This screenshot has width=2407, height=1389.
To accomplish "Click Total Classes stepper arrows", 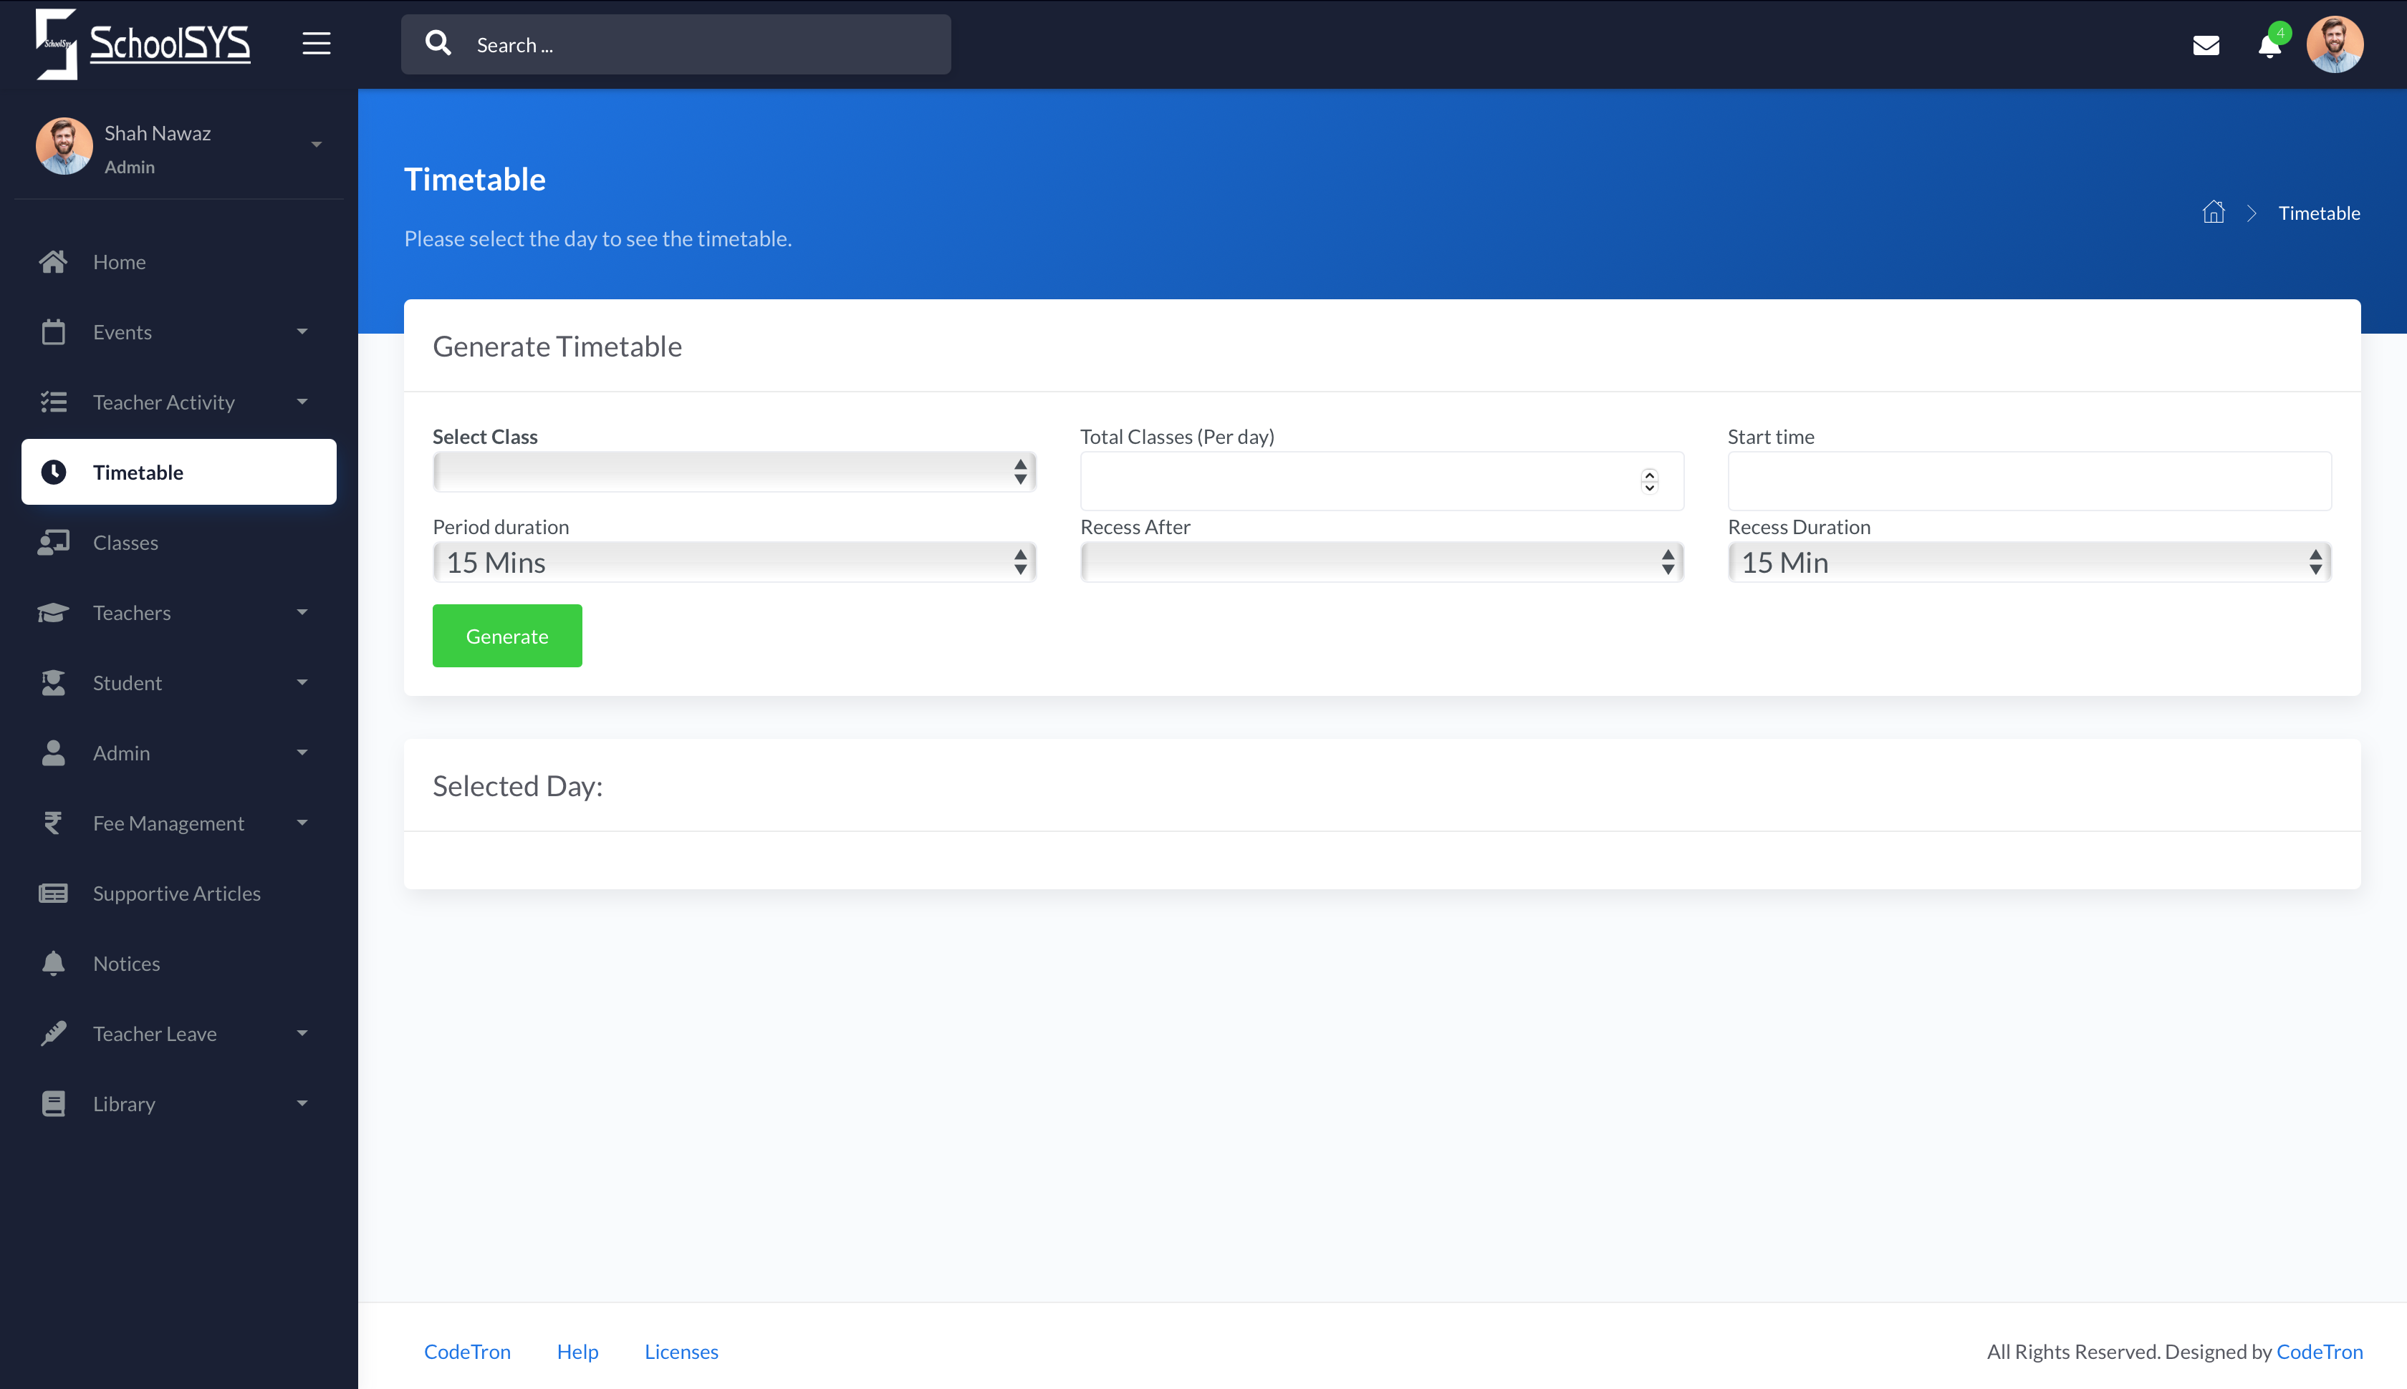I will [x=1648, y=481].
